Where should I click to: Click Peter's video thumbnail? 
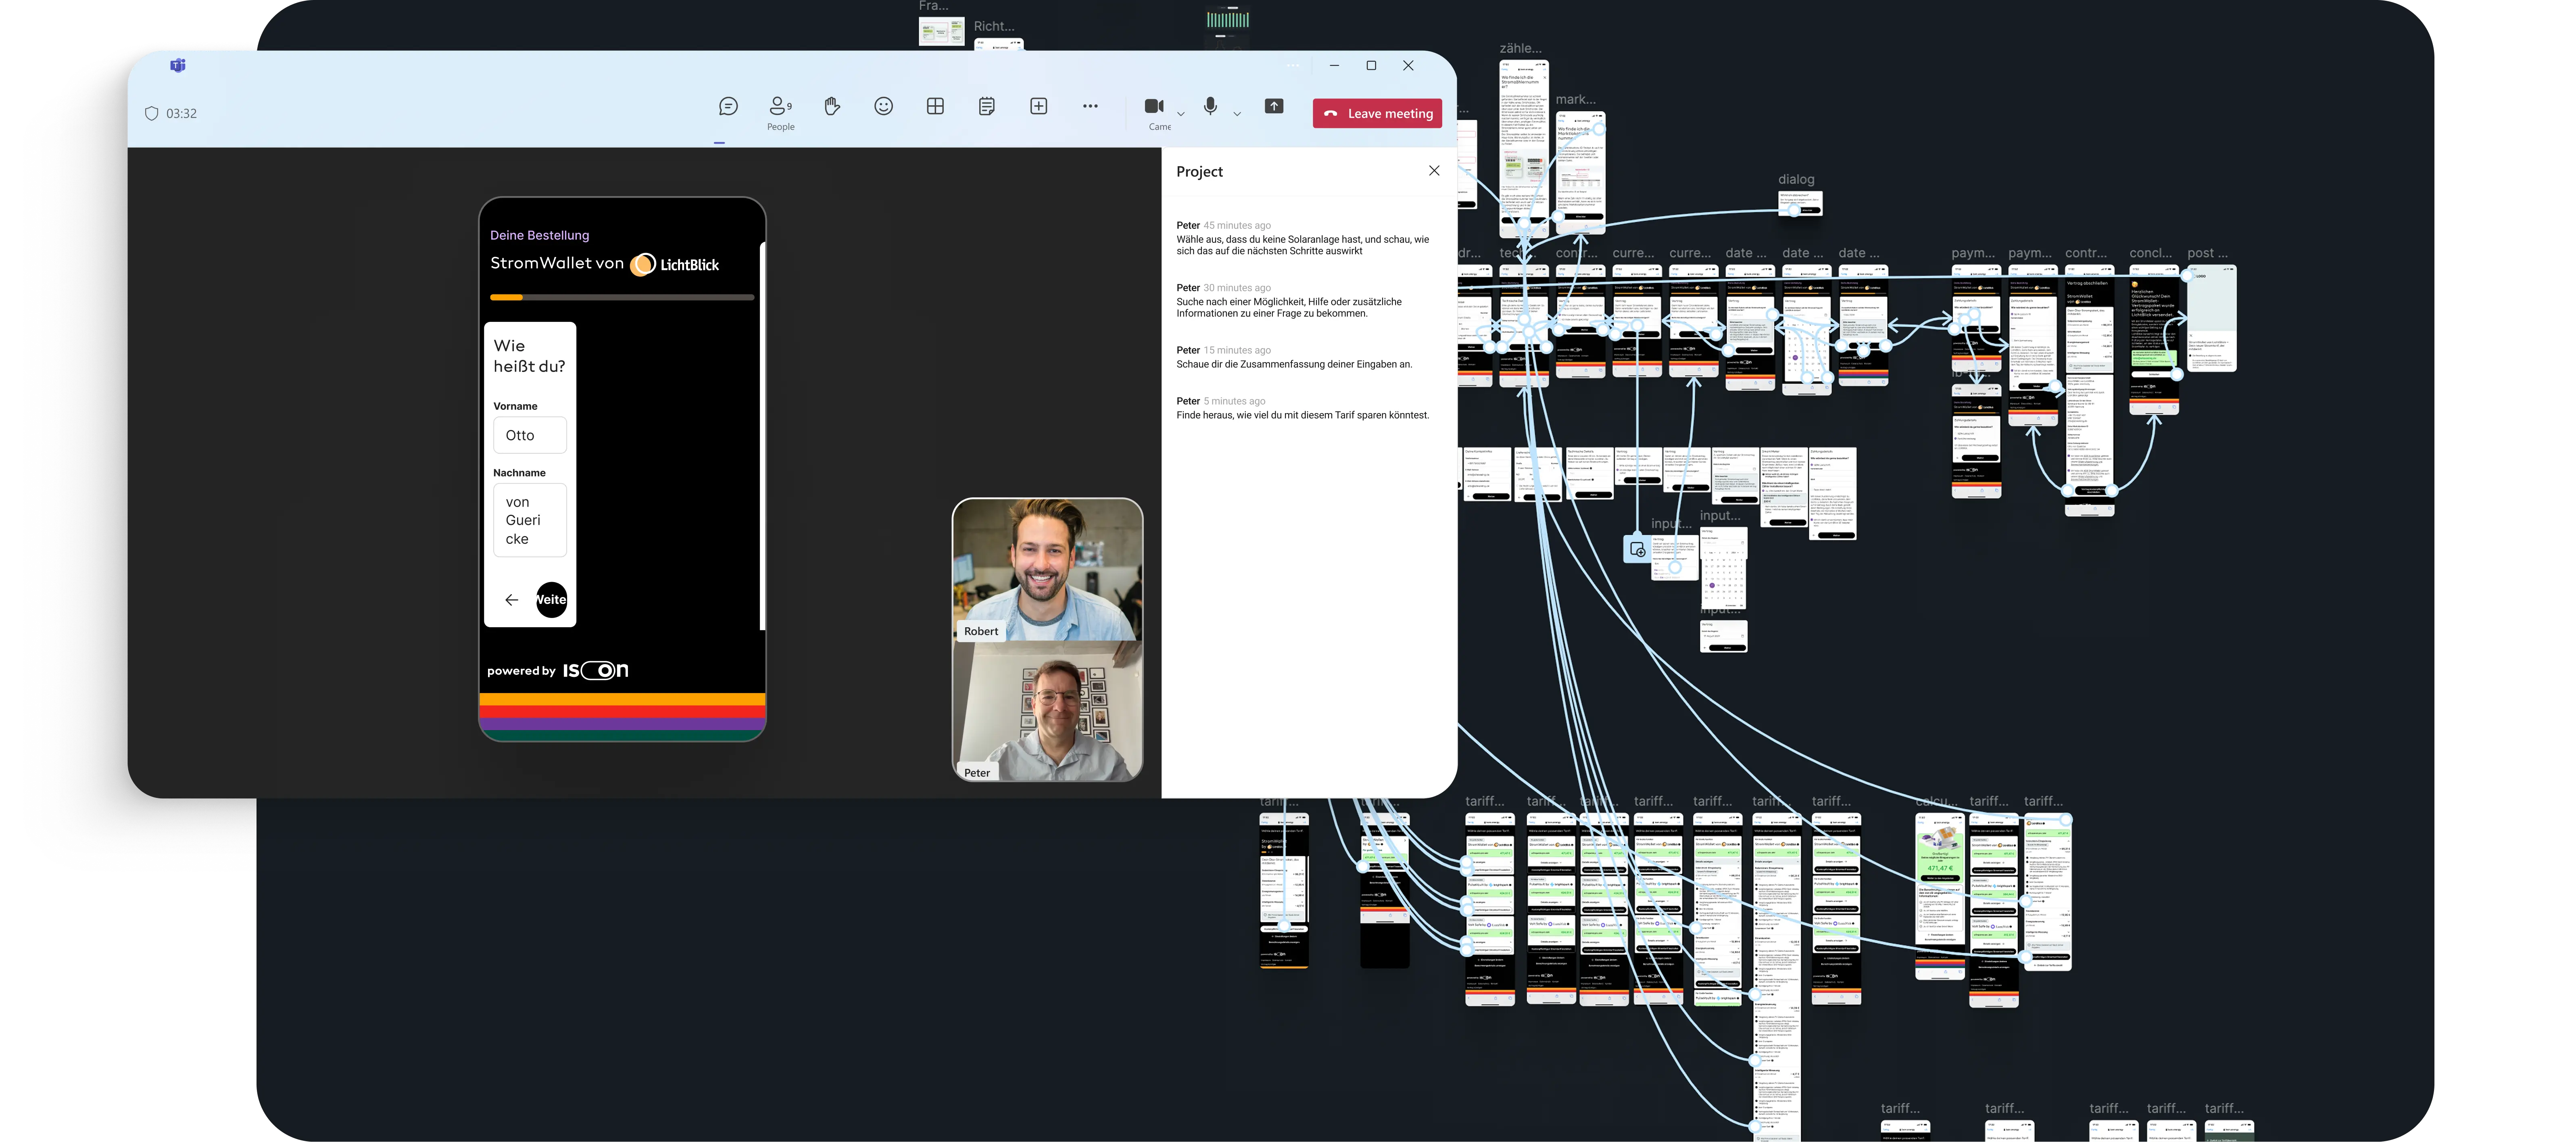1047,711
